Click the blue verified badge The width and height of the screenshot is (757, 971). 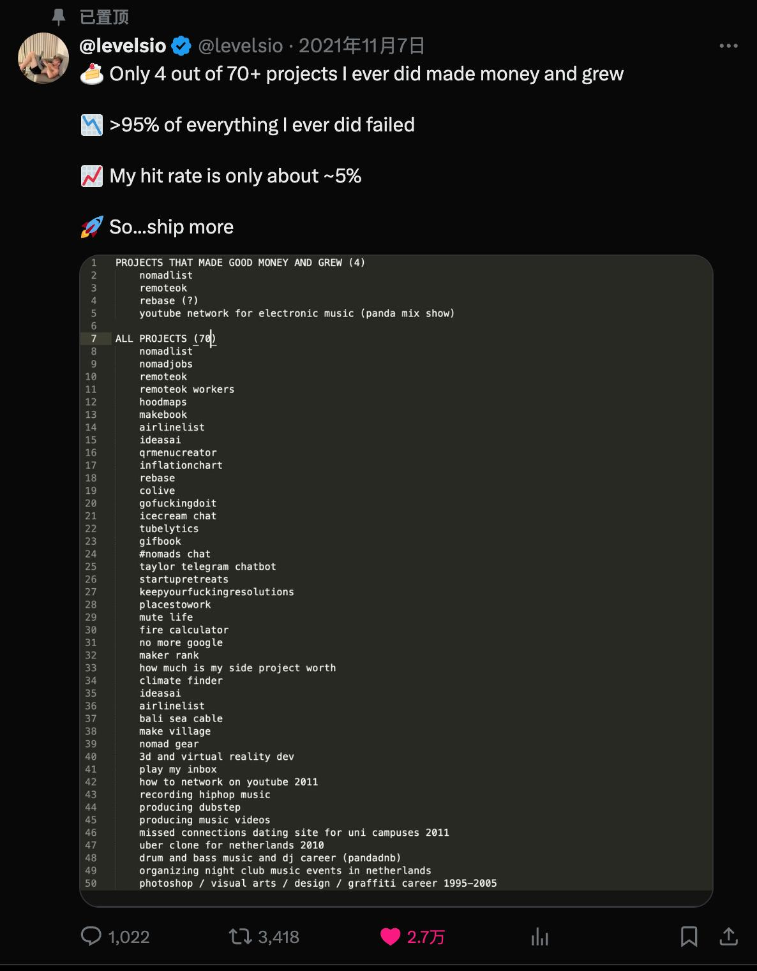point(182,46)
